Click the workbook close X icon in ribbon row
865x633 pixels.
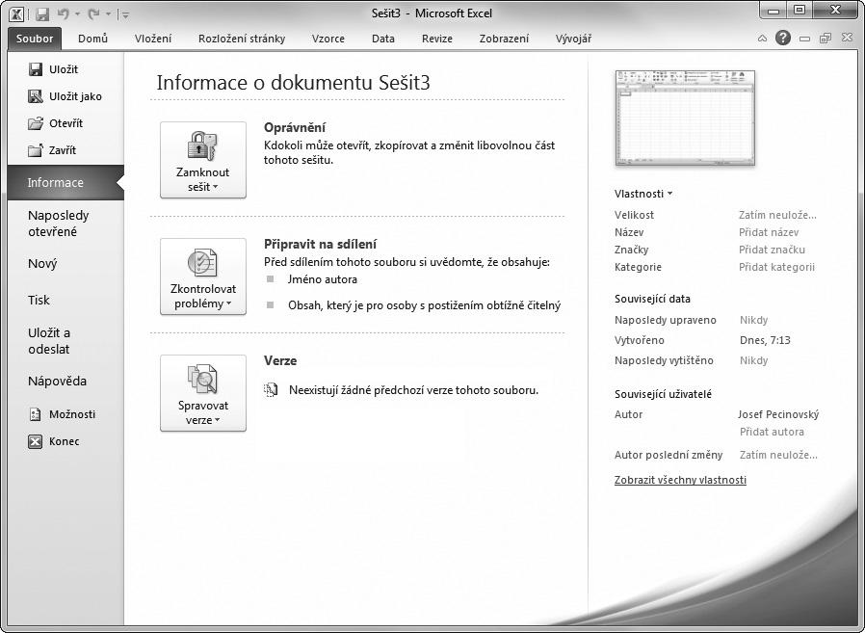click(x=847, y=38)
